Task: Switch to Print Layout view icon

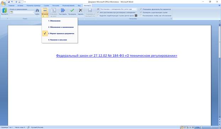Action: click(182, 128)
